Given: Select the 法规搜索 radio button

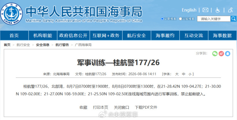Looking at the screenshot, I should pyautogui.click(x=180, y=19).
